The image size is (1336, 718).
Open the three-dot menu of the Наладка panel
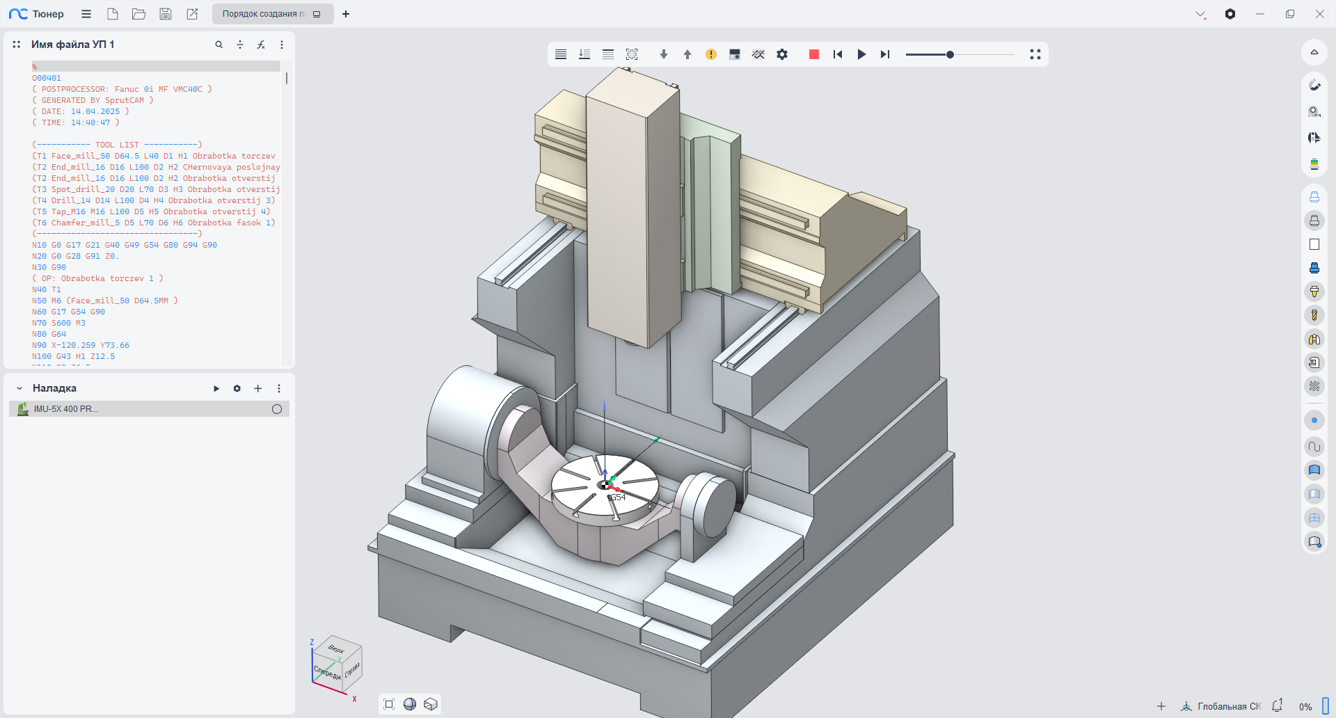279,388
